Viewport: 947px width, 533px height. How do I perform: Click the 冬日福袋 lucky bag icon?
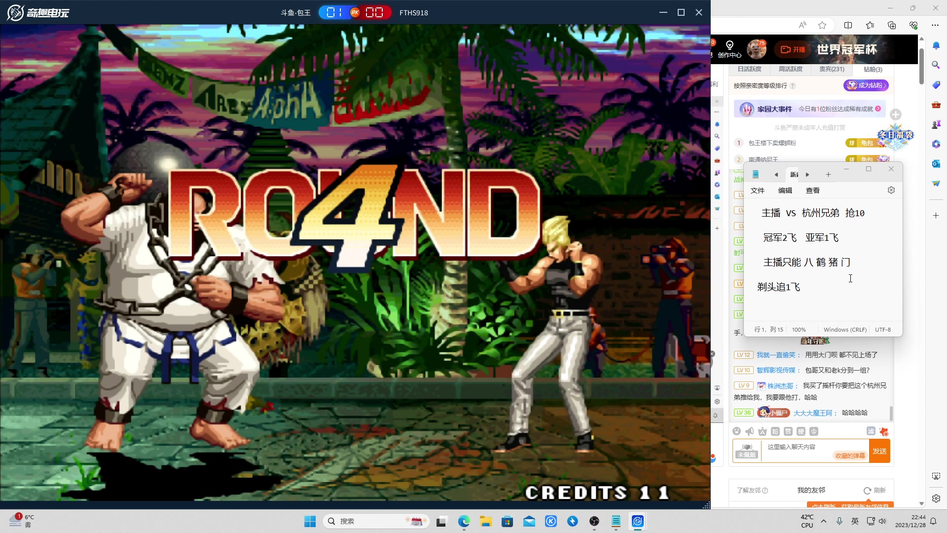pyautogui.click(x=895, y=136)
